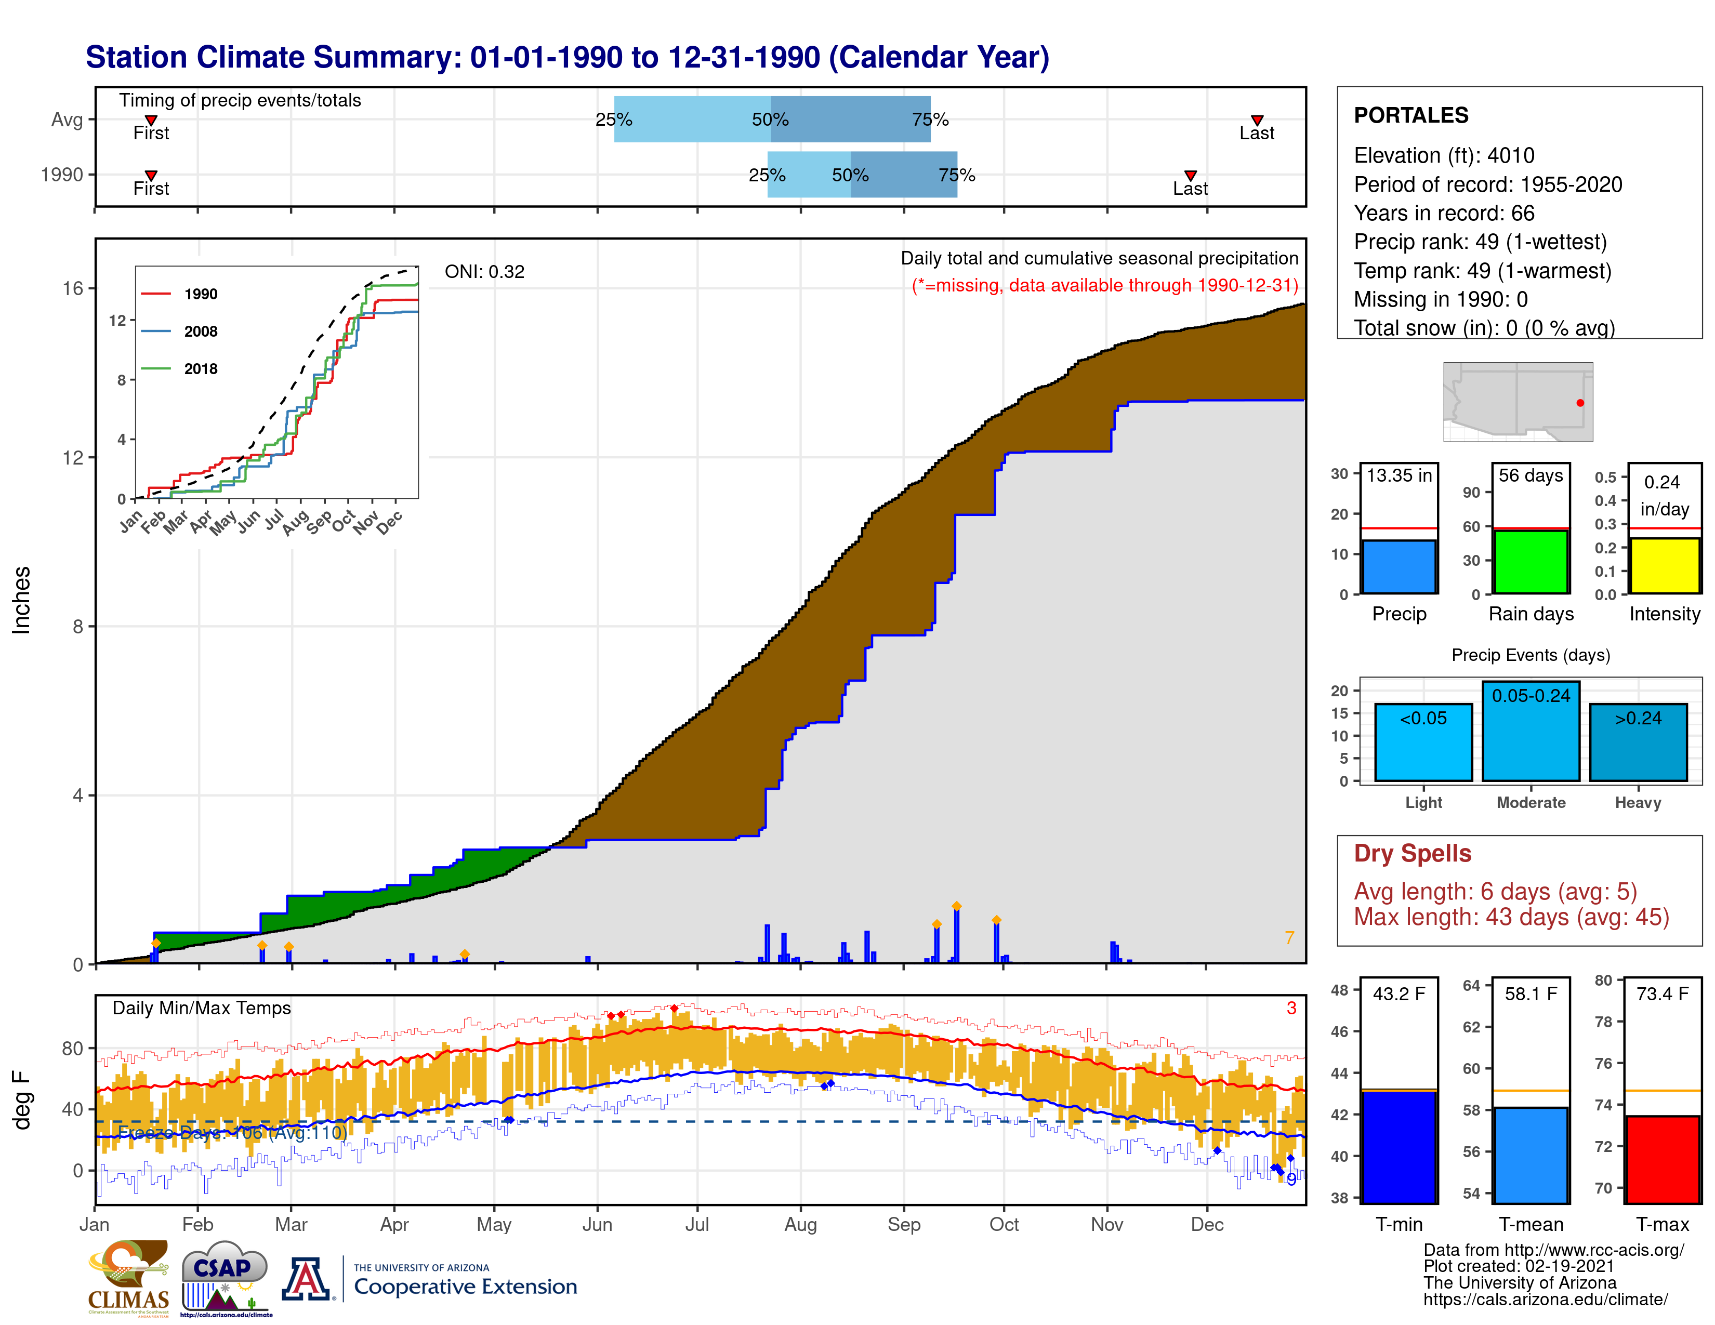Click the green Rain days bar
This screenshot has width=1715, height=1325.
(1531, 561)
